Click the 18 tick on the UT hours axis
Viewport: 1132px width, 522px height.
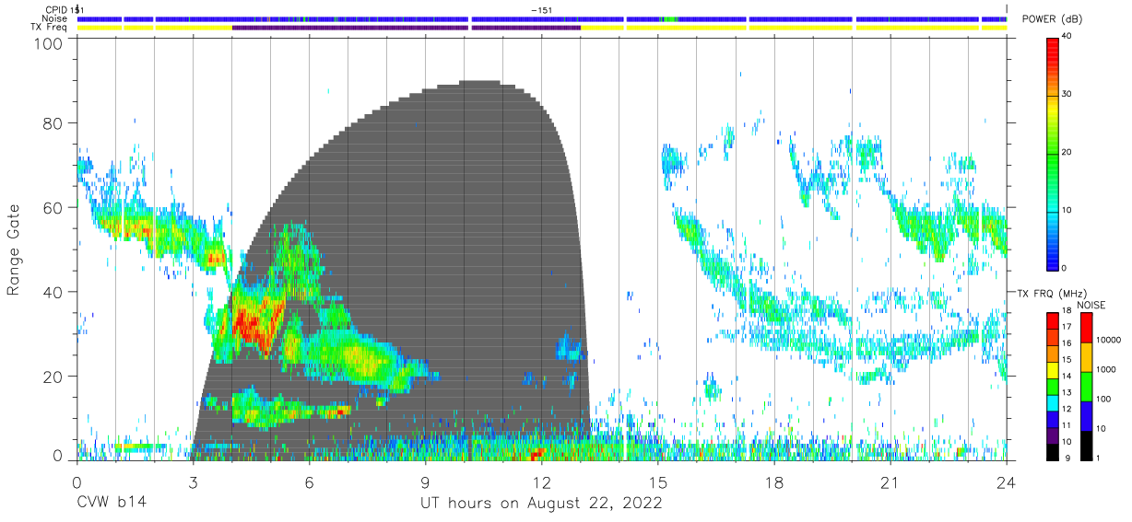pyautogui.click(x=774, y=482)
